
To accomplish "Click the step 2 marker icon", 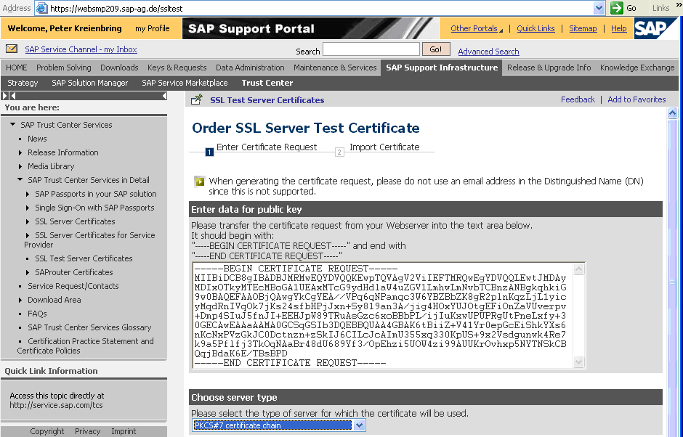I will (339, 152).
